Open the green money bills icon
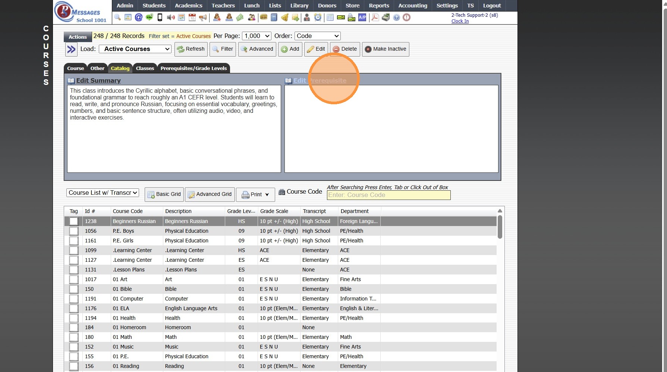667x372 pixels. pyautogui.click(x=240, y=17)
